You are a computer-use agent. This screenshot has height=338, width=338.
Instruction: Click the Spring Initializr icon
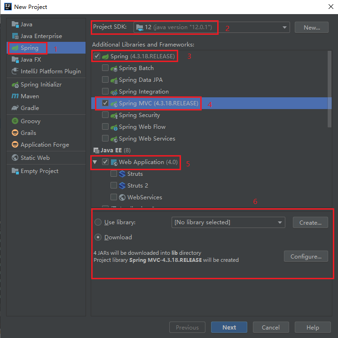coord(15,85)
